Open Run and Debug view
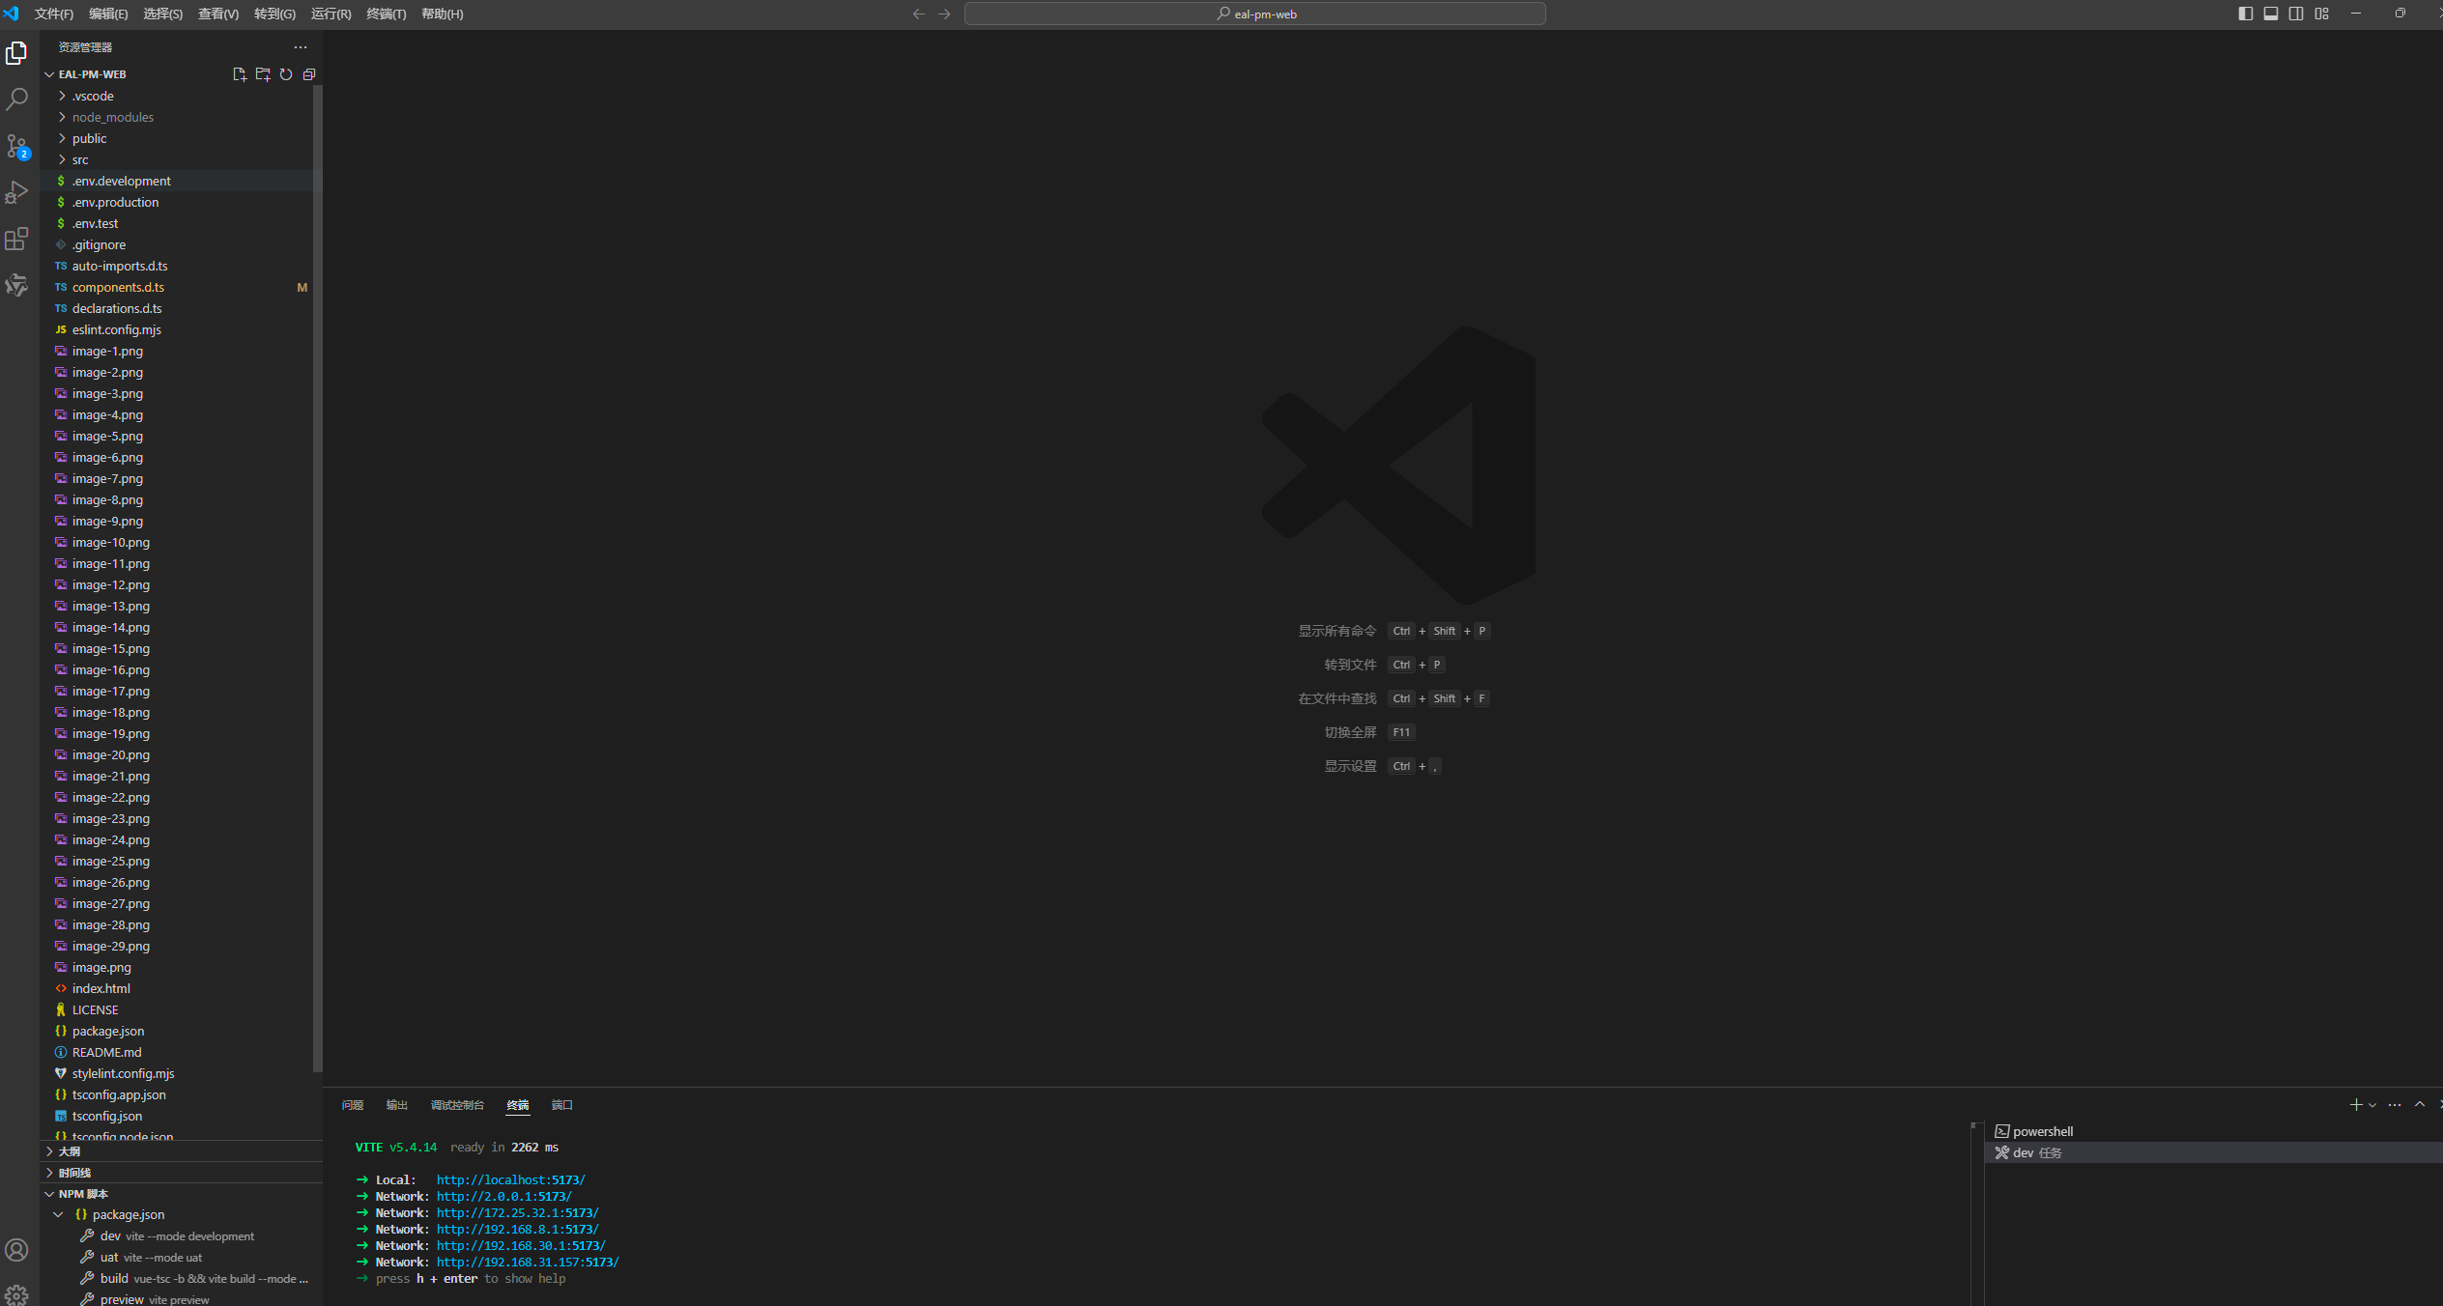Image resolution: width=2443 pixels, height=1306 pixels. (x=16, y=192)
